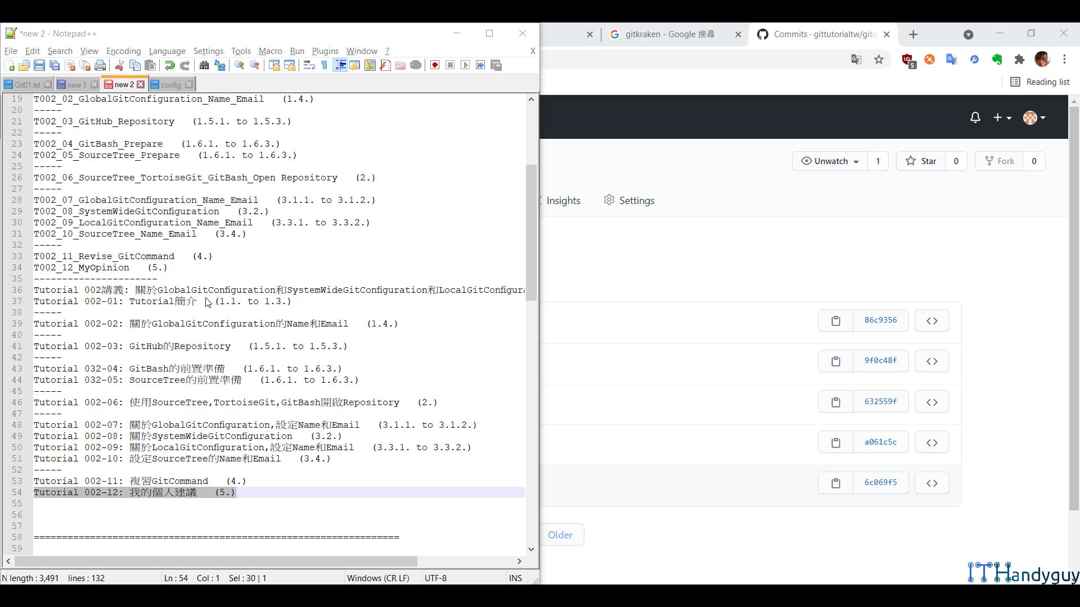Open GitHub notifications bell
This screenshot has width=1080, height=607.
(x=975, y=117)
